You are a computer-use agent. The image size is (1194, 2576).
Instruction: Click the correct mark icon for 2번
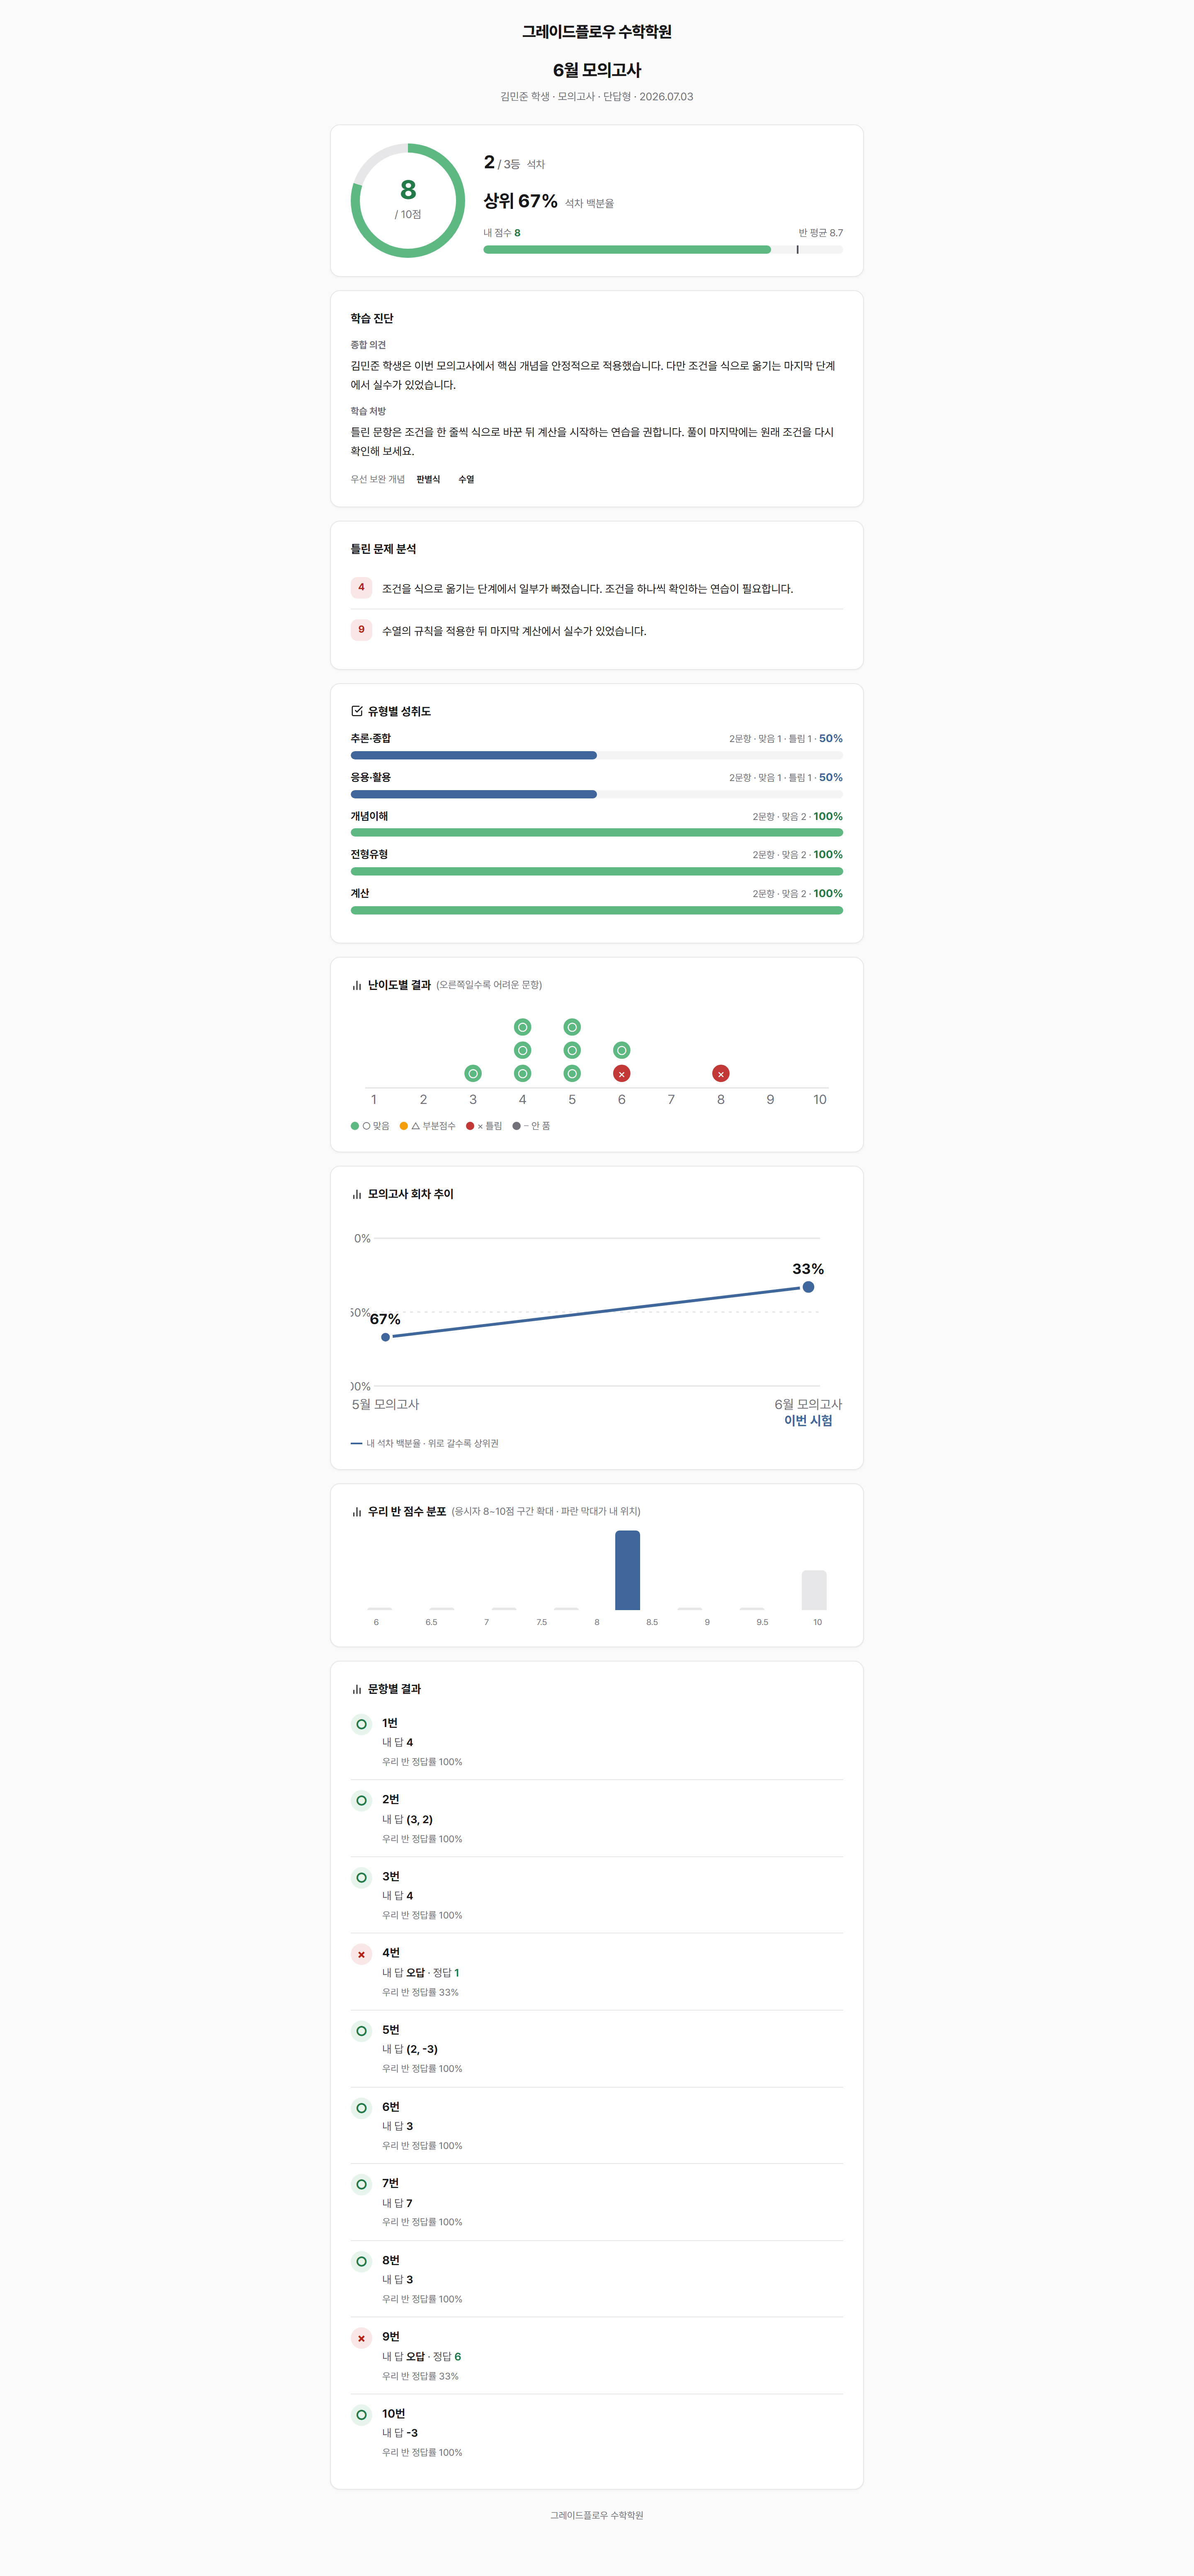coord(362,1801)
